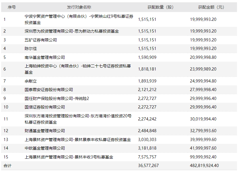Click sequence number 5 beside 南华基金

[5, 57]
